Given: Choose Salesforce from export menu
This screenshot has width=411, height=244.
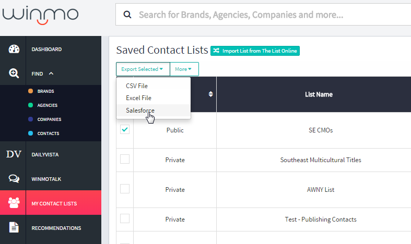Looking at the screenshot, I should (140, 110).
